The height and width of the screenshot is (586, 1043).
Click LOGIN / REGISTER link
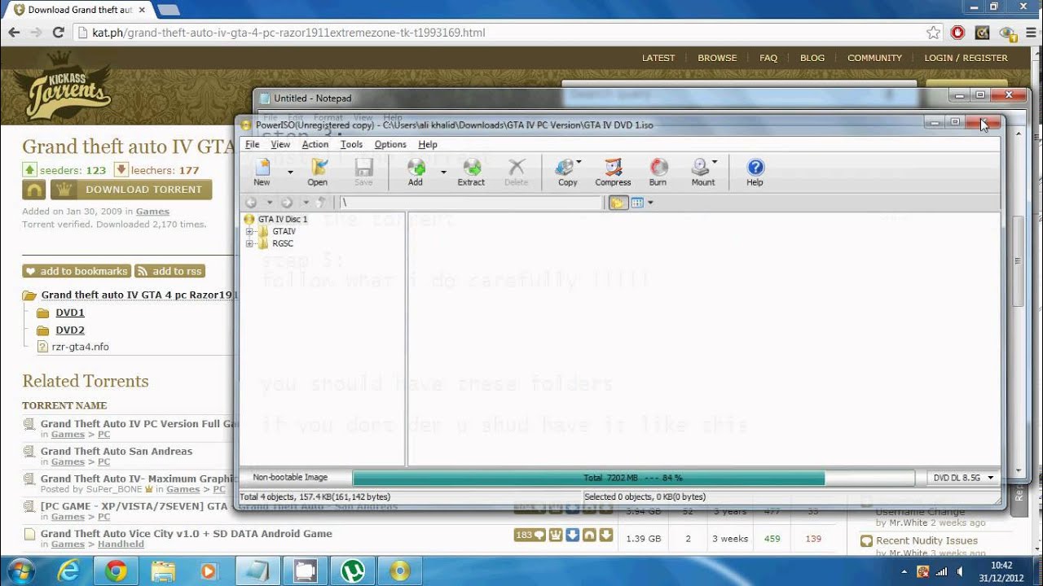(x=966, y=58)
